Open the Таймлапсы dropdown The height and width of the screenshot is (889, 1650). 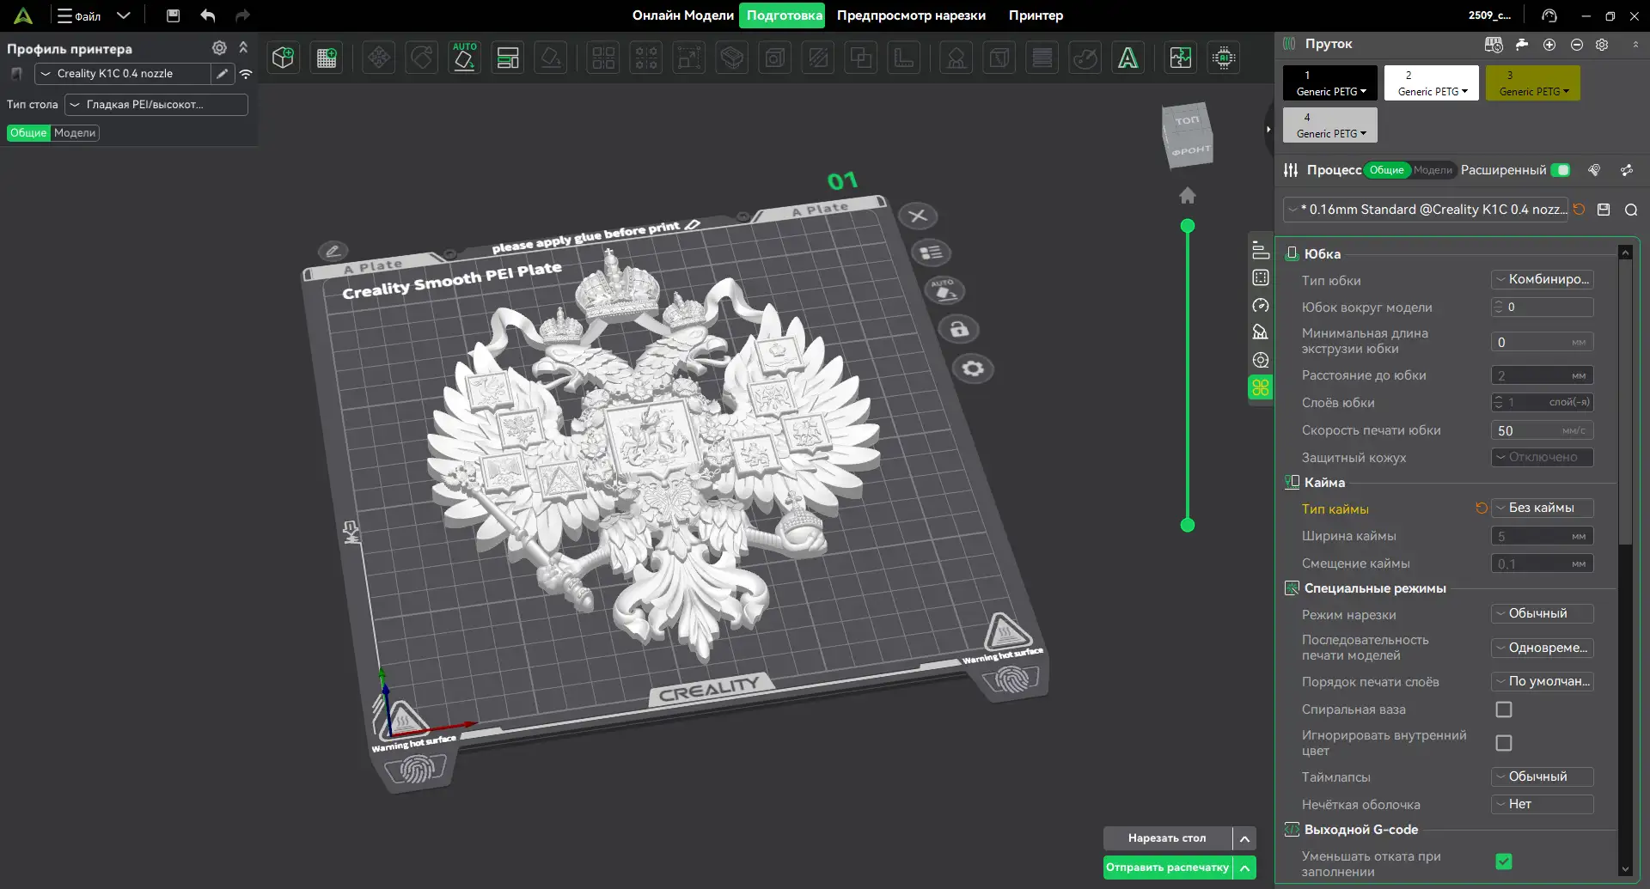pos(1543,777)
